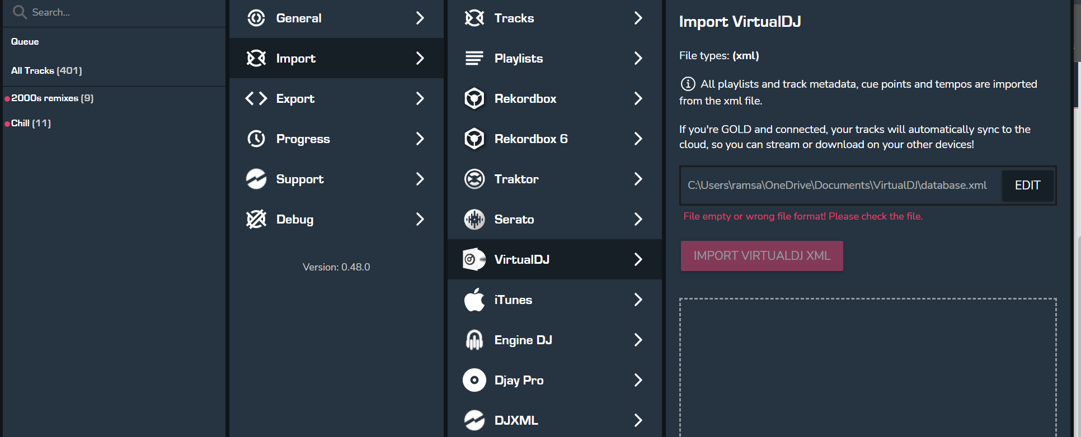This screenshot has height=437, width=1081.
Task: Open the Export menu item
Action: pos(336,98)
